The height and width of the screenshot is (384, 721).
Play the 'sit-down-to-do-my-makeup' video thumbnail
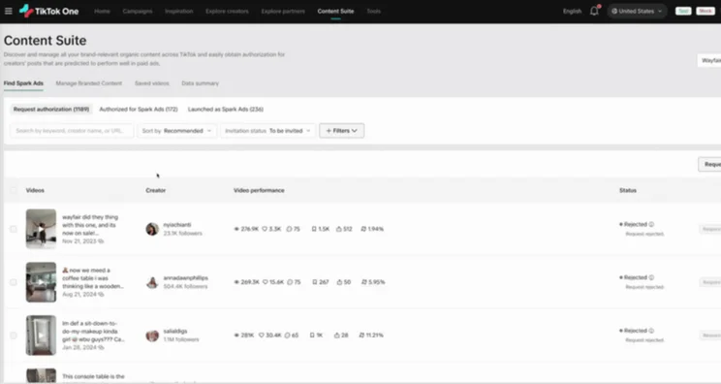pyautogui.click(x=41, y=336)
